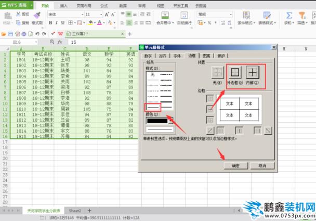Click the 剪切 (cut) scissors icon
This screenshot has width=316, height=221.
point(18,14)
